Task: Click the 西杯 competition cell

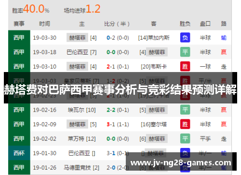Action: (x=19, y=153)
